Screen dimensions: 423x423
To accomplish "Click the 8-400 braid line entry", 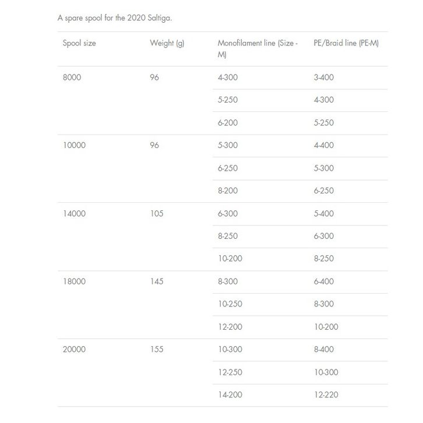I will tap(324, 350).
